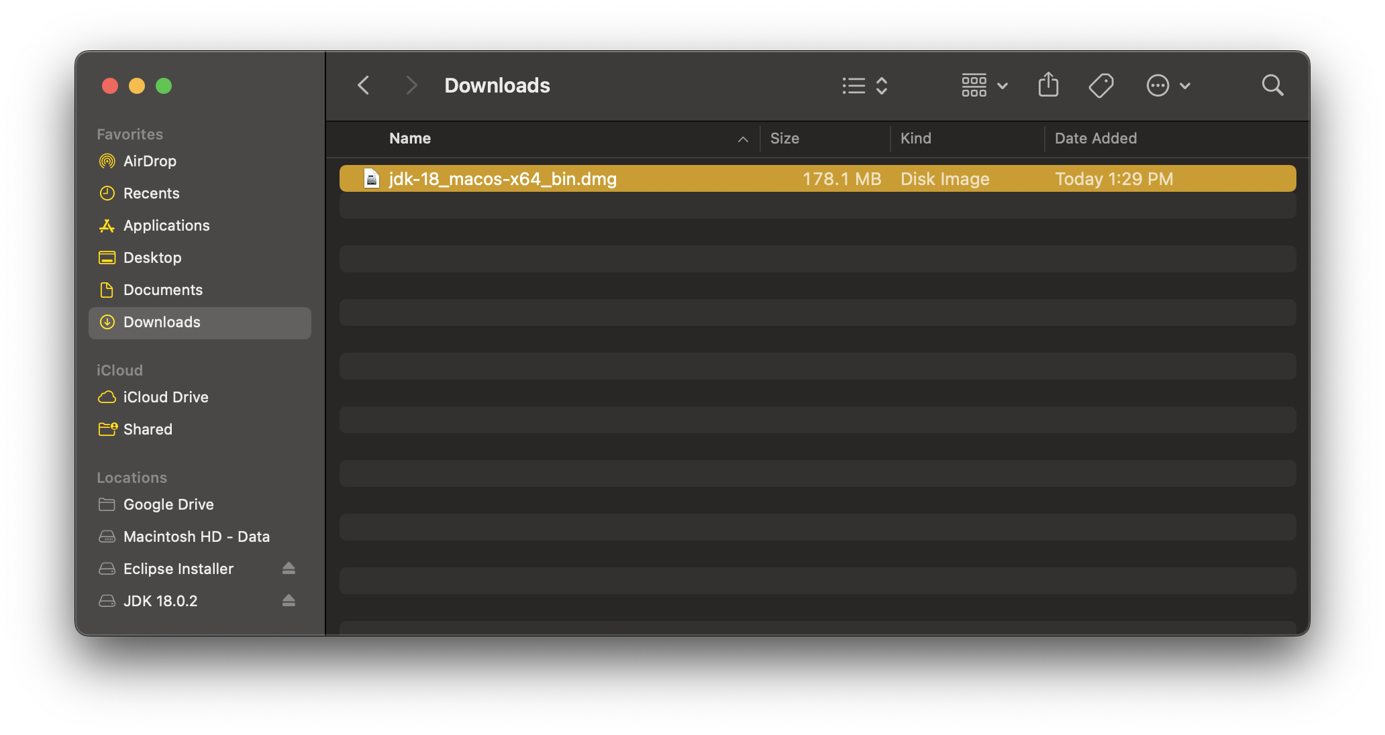Click the Share toolbar icon
This screenshot has height=735, width=1385.
[x=1048, y=85]
